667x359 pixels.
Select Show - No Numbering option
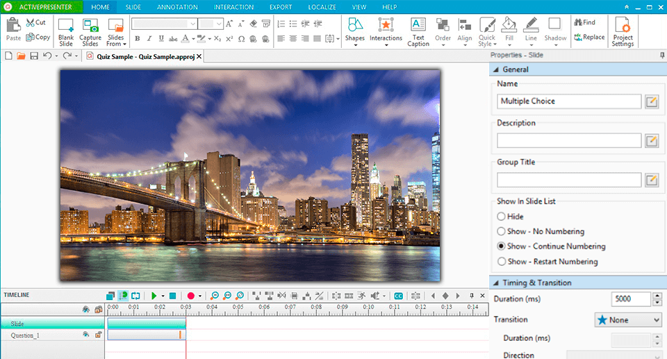541,231
